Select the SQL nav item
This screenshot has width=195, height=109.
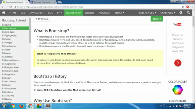(x=50, y=13)
